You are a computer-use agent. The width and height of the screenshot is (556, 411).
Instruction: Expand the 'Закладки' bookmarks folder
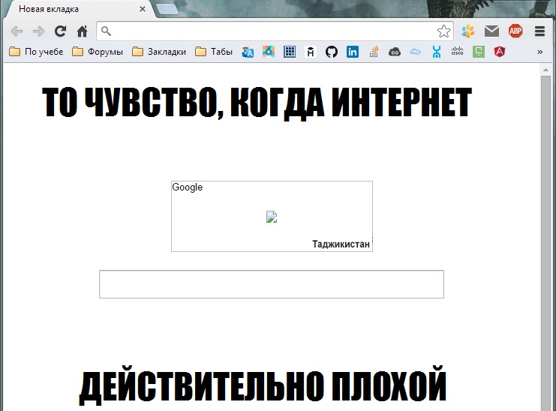tap(159, 52)
